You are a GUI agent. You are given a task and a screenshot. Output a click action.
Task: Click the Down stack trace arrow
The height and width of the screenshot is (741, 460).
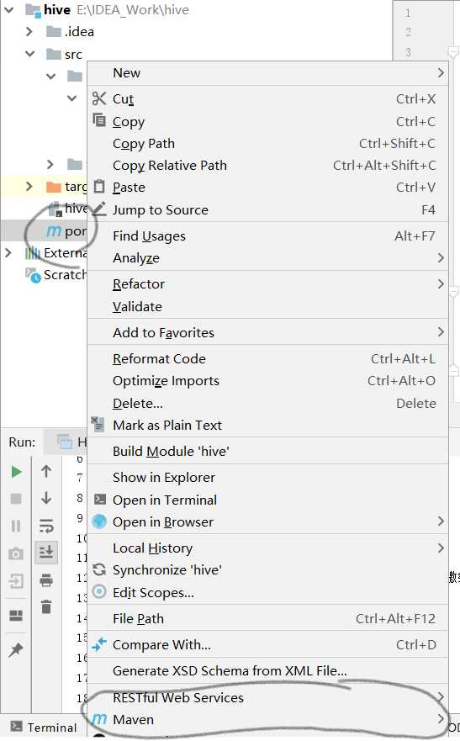pyautogui.click(x=46, y=498)
